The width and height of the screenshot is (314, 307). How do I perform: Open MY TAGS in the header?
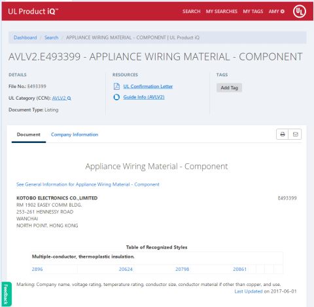click(253, 11)
